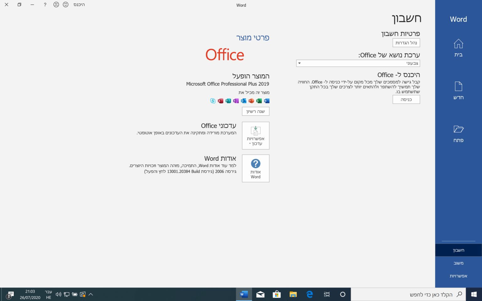This screenshot has height=301, width=482.
Task: Open Microsoft Store from the taskbar
Action: click(x=276, y=294)
